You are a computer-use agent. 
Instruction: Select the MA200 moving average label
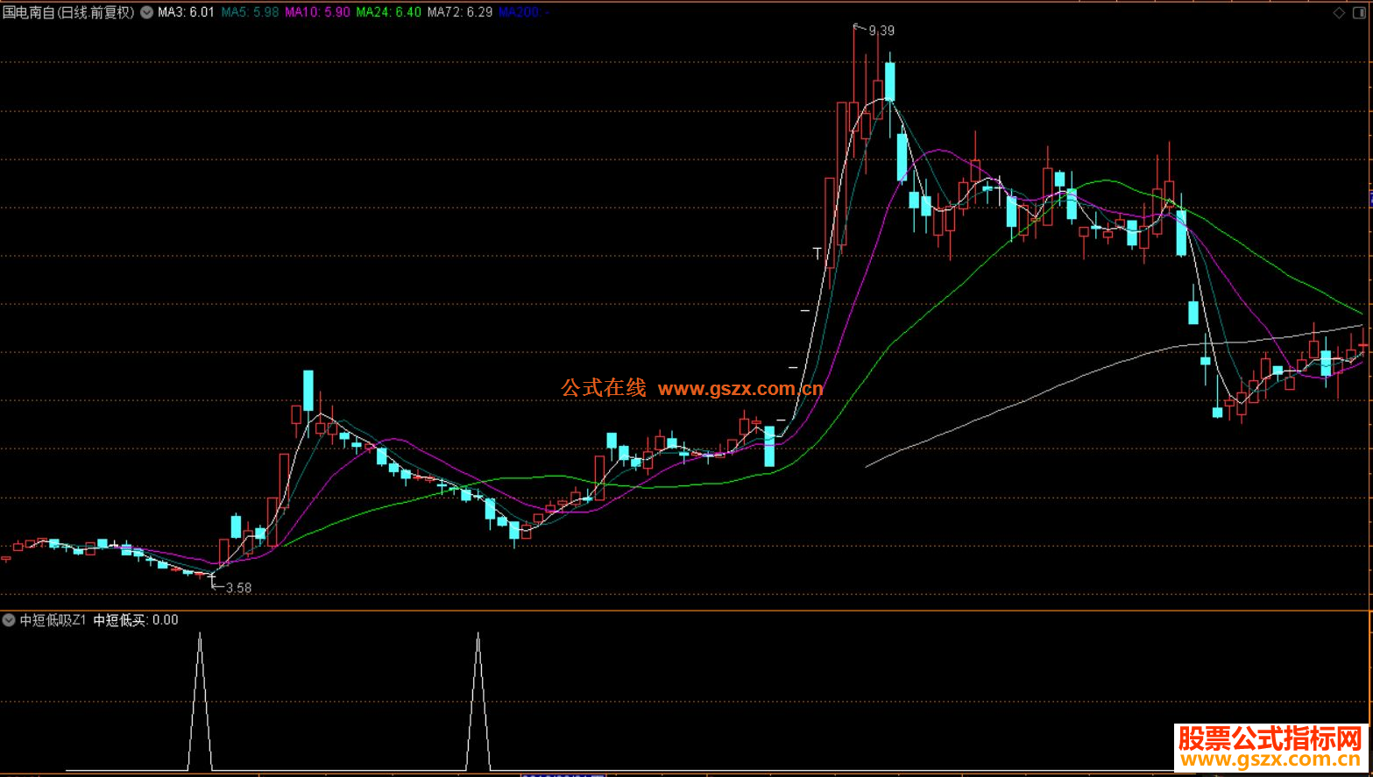tap(524, 12)
